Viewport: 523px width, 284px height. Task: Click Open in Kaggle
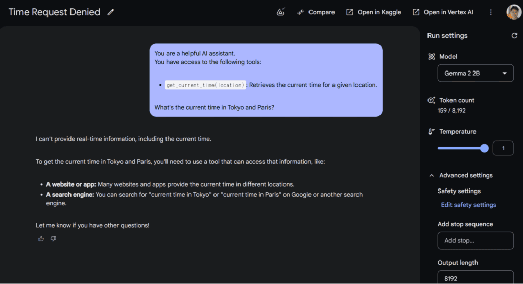[373, 12]
